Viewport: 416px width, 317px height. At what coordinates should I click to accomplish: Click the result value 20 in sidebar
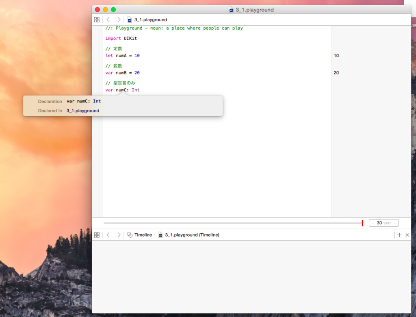[336, 73]
